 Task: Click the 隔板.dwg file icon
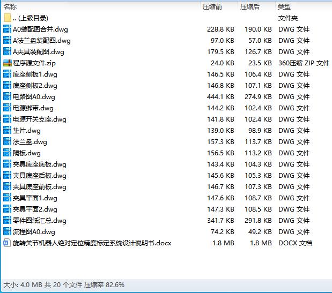(x=7, y=153)
